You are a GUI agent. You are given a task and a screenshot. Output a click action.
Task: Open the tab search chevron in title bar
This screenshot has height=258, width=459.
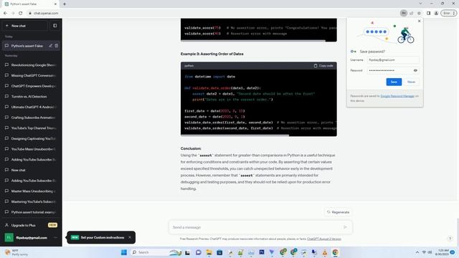pyautogui.click(x=420, y=4)
